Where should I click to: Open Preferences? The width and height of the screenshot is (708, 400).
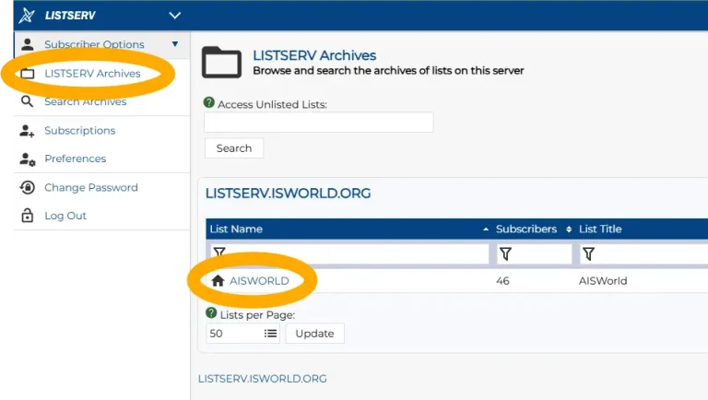[x=75, y=159]
